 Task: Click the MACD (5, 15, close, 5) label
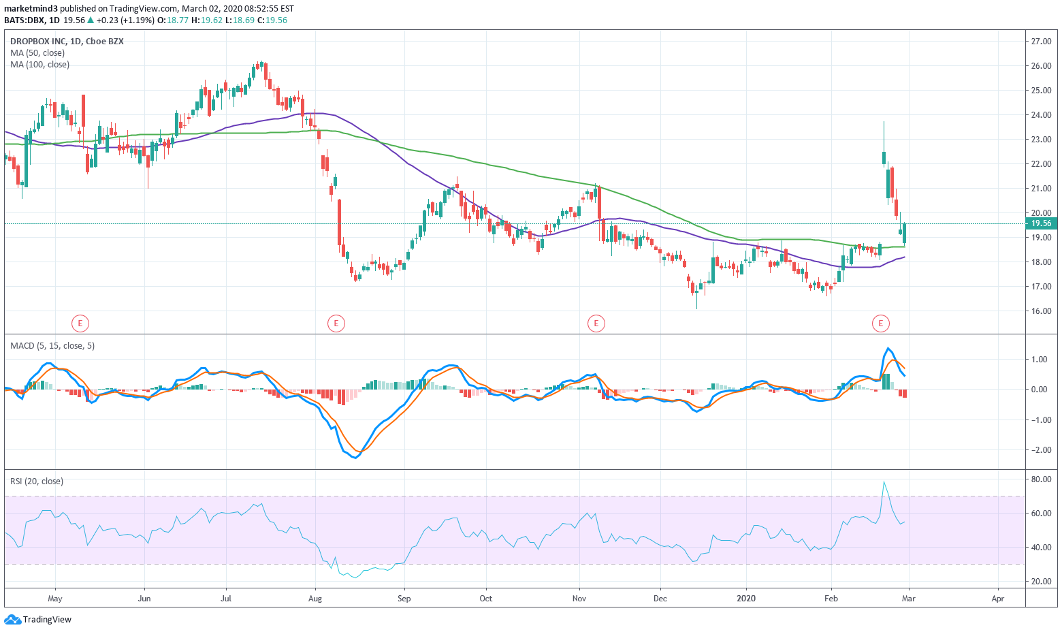click(x=52, y=345)
